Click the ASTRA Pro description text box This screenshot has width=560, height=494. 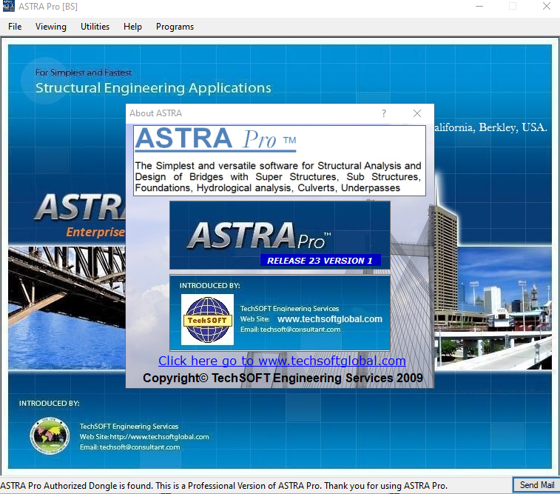pyautogui.click(x=279, y=176)
